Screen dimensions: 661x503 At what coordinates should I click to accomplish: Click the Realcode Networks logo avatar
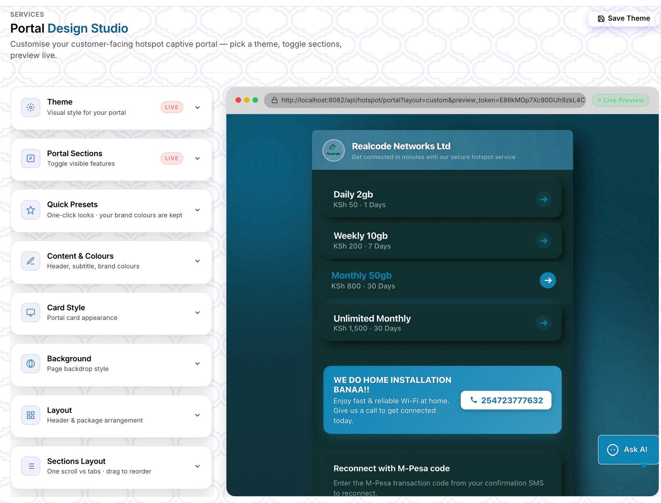pyautogui.click(x=333, y=150)
